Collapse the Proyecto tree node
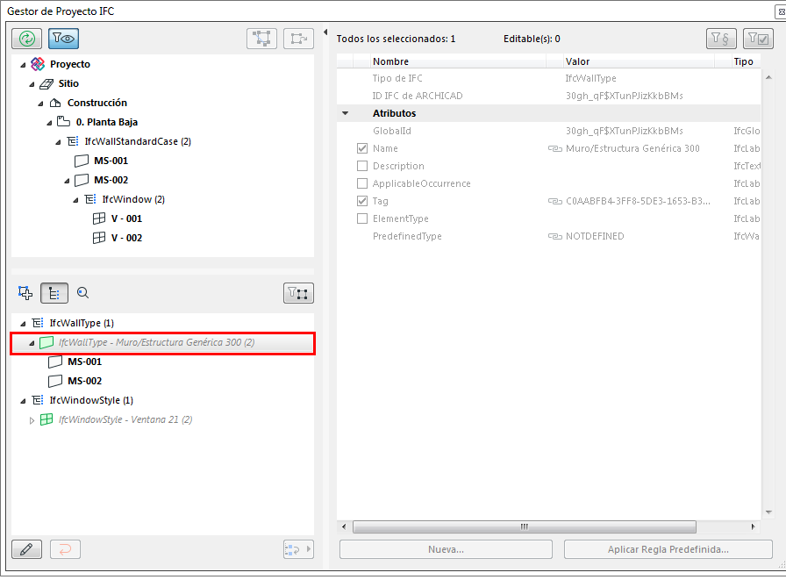This screenshot has height=587, width=786. point(23,65)
